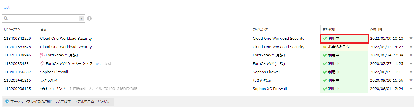Viewport: 417px width, 109px height.
Task: Select the しぇあわふ resource name
Action: tap(50, 80)
